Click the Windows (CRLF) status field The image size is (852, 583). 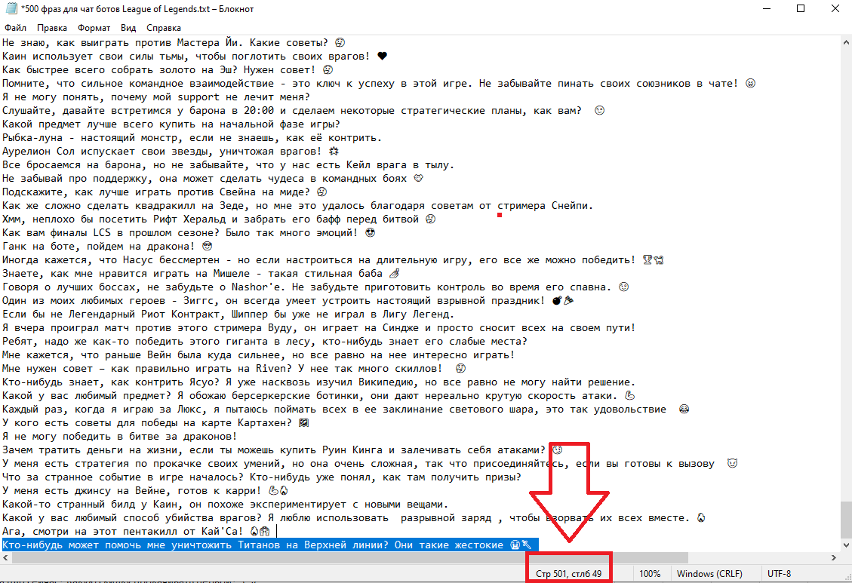click(707, 574)
